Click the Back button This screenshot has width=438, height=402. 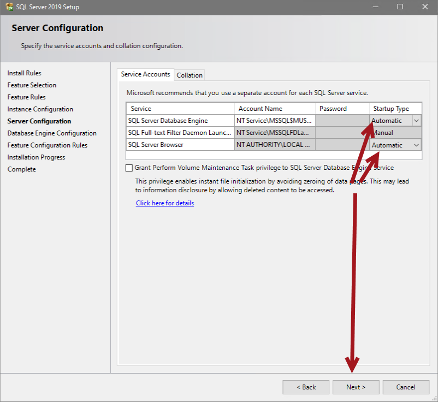point(306,387)
